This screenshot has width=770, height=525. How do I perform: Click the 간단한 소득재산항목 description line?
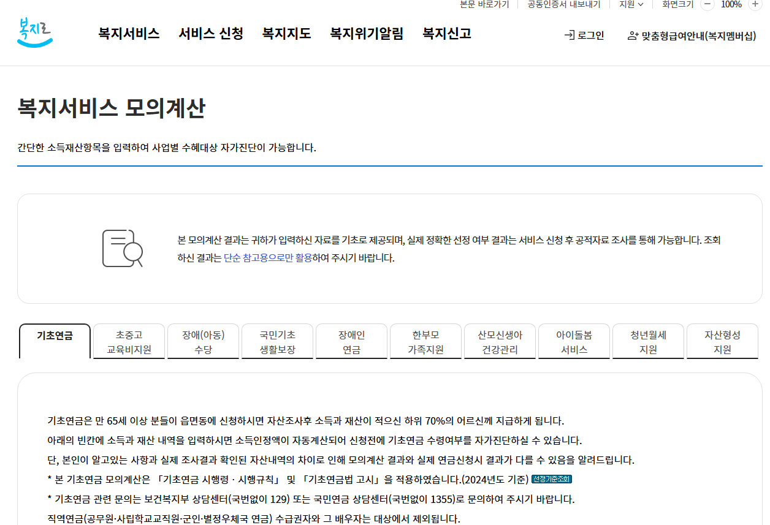pos(167,148)
